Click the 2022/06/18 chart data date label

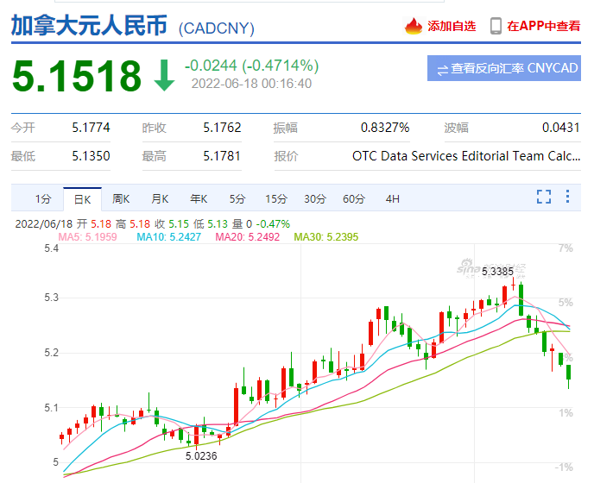pos(44,224)
